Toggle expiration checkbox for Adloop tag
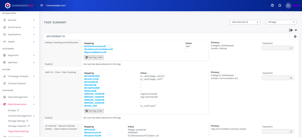302x137 pixels. tap(291, 48)
